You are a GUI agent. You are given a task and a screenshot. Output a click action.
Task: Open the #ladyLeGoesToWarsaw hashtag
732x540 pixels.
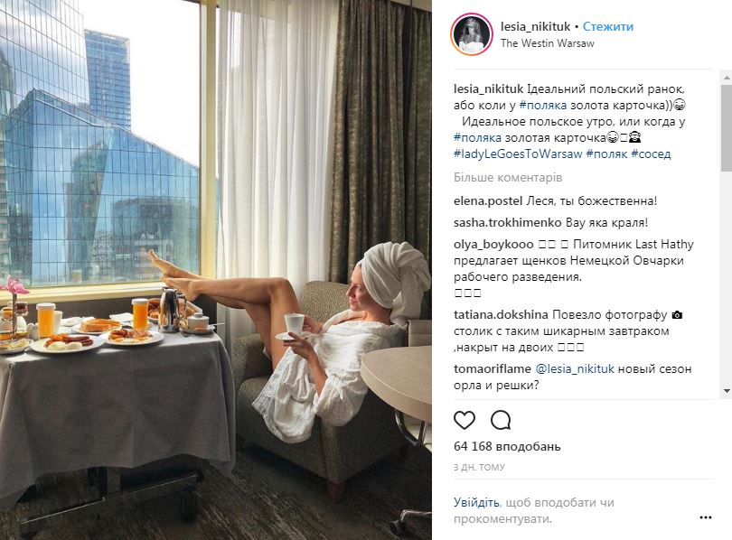518,154
